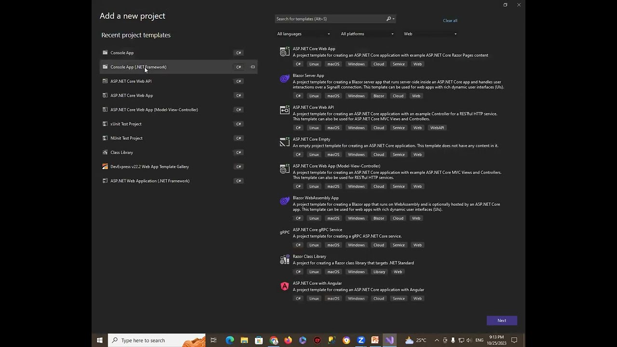Open the Web project type dropdown
The width and height of the screenshot is (617, 347).
pos(430,34)
